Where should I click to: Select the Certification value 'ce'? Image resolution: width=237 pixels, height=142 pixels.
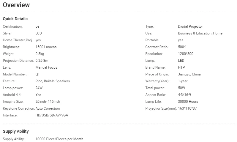click(x=37, y=26)
